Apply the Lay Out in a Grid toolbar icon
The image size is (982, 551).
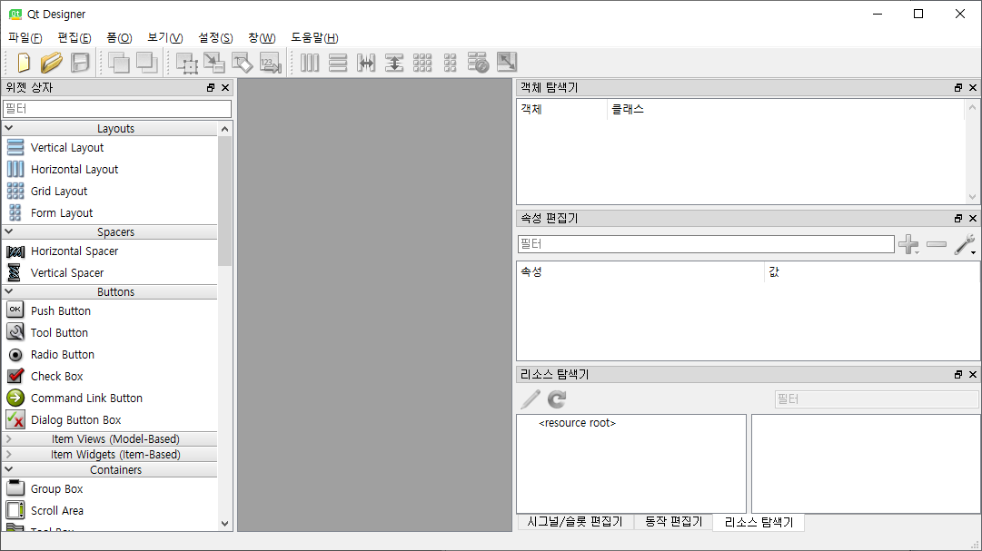point(422,63)
